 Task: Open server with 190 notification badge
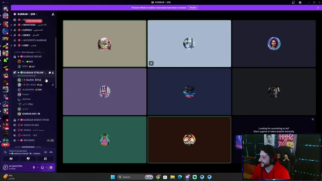(x=5, y=75)
